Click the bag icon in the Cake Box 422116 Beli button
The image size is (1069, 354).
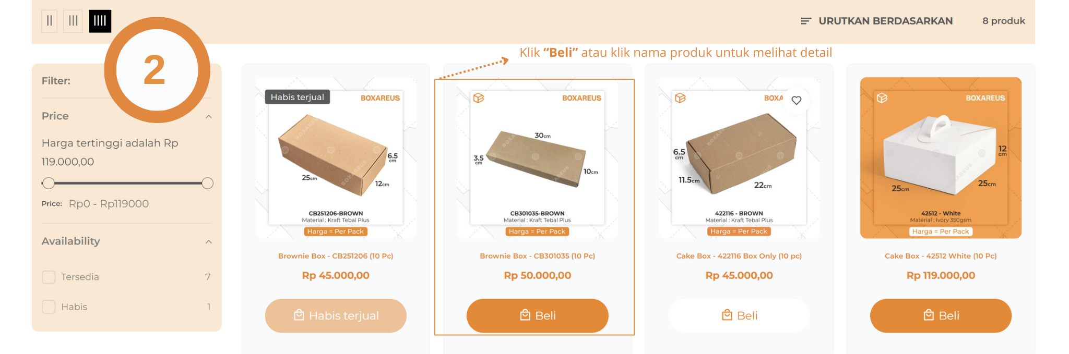tap(727, 315)
